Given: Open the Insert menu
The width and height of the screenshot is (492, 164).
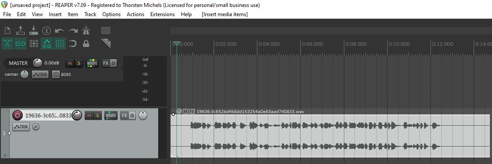Looking at the screenshot, I should coord(55,14).
